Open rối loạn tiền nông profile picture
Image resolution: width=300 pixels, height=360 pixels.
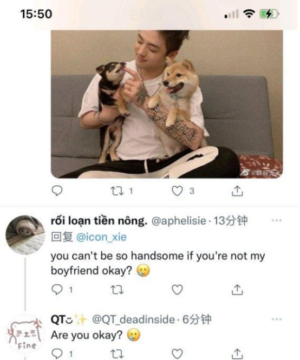point(25,234)
